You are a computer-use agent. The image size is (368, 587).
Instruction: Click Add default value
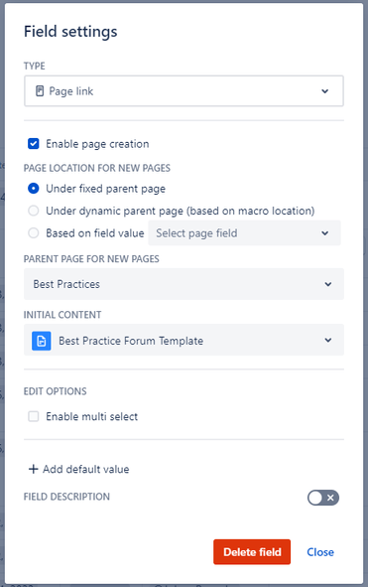(x=79, y=469)
